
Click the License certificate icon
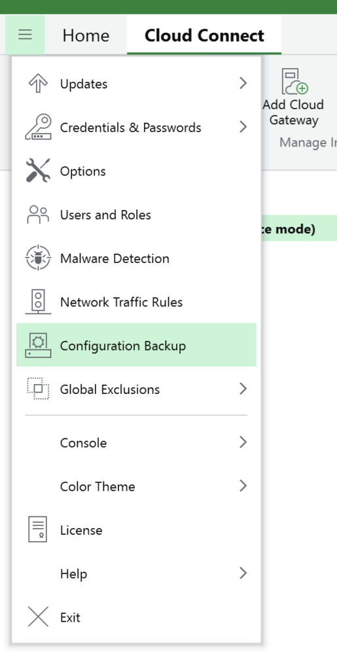coord(38,529)
